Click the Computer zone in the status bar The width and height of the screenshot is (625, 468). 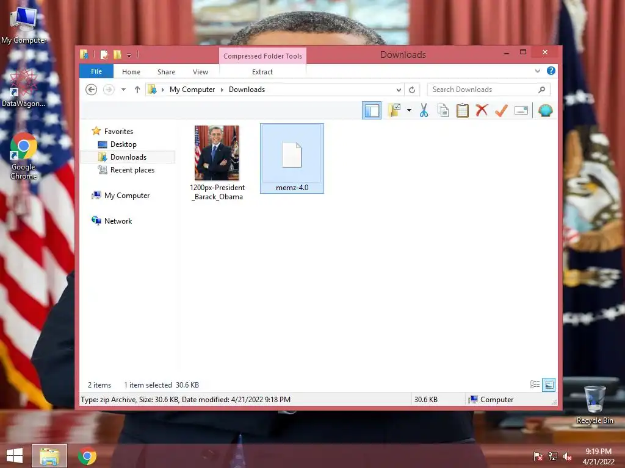click(491, 400)
